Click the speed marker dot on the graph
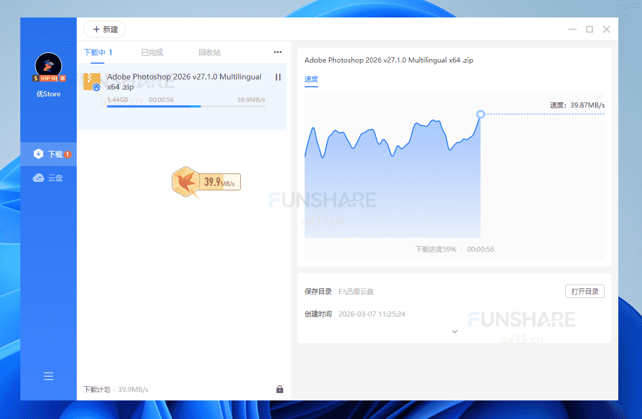 tap(480, 114)
